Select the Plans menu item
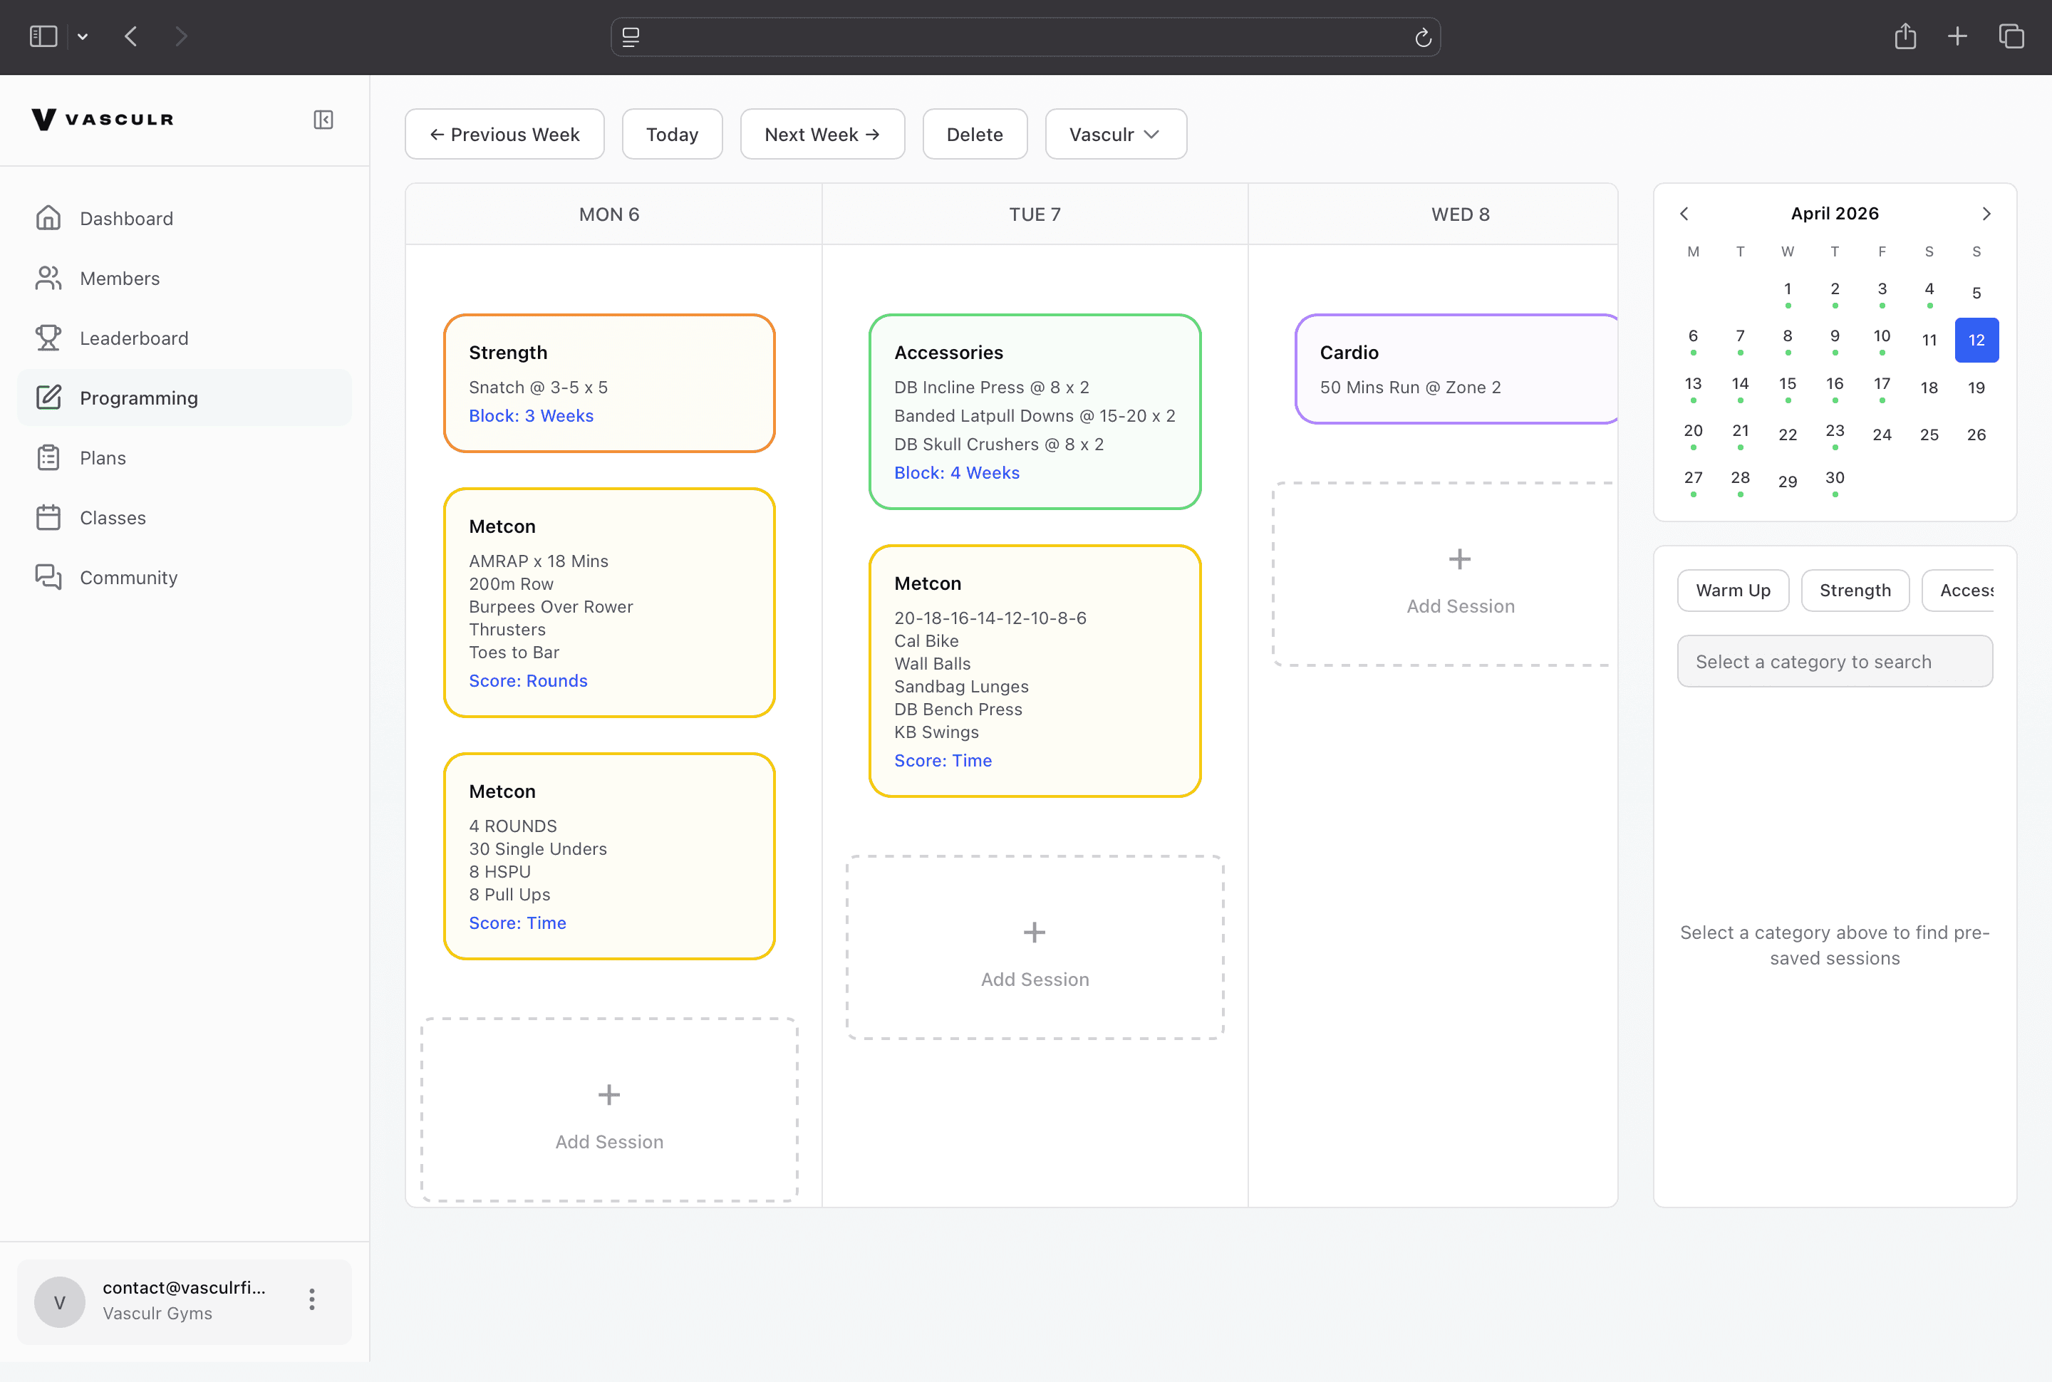Screen dimensions: 2052x1382 click(x=103, y=457)
